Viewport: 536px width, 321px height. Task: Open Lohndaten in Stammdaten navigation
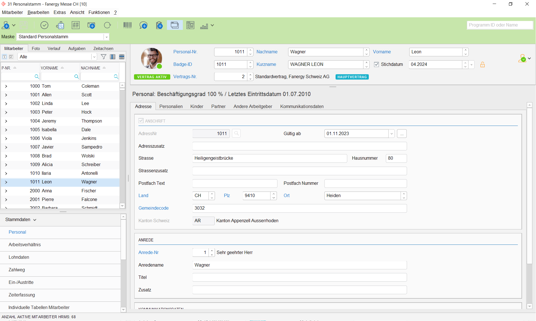pyautogui.click(x=19, y=257)
